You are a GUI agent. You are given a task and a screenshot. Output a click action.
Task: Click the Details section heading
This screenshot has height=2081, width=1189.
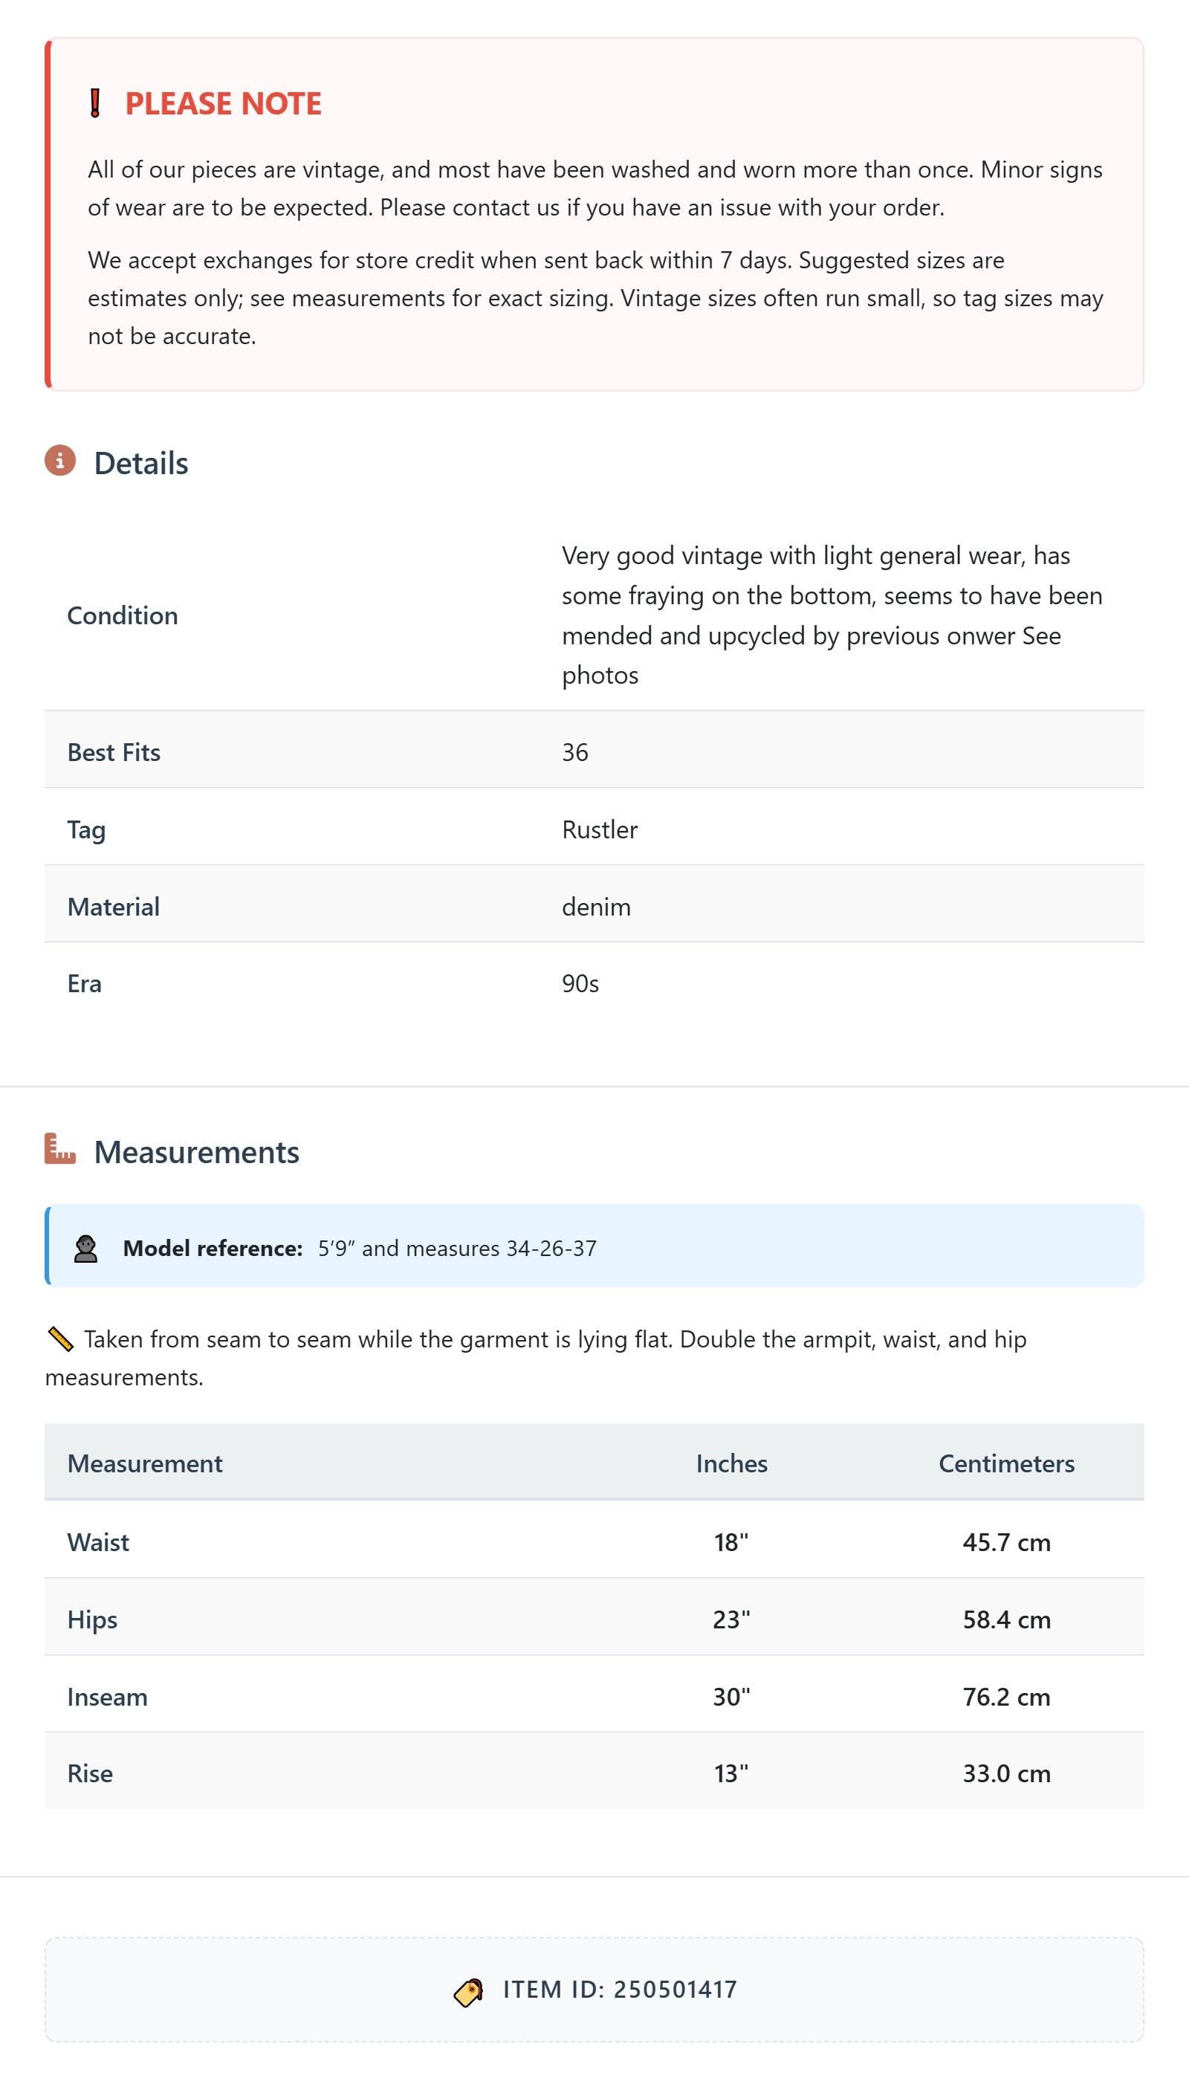(x=141, y=463)
